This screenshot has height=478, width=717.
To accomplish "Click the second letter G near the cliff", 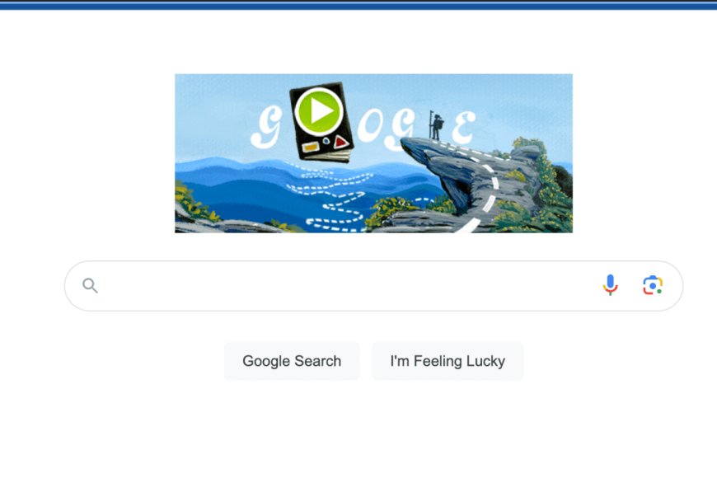I will (400, 129).
